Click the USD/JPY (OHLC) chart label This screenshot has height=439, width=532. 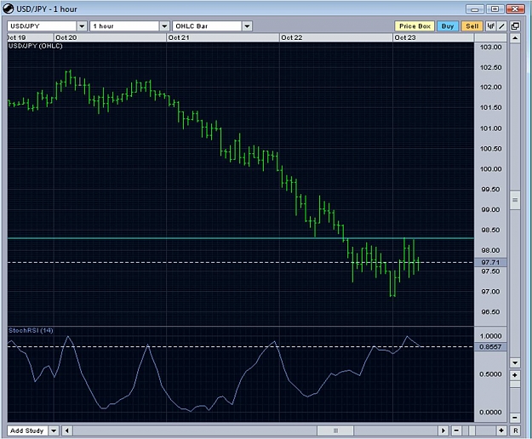[35, 46]
